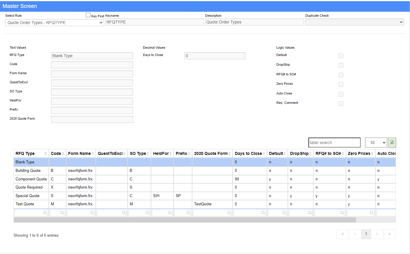The width and height of the screenshot is (410, 254).
Task: Sort by Days to Close column arrows
Action: (x=264, y=153)
